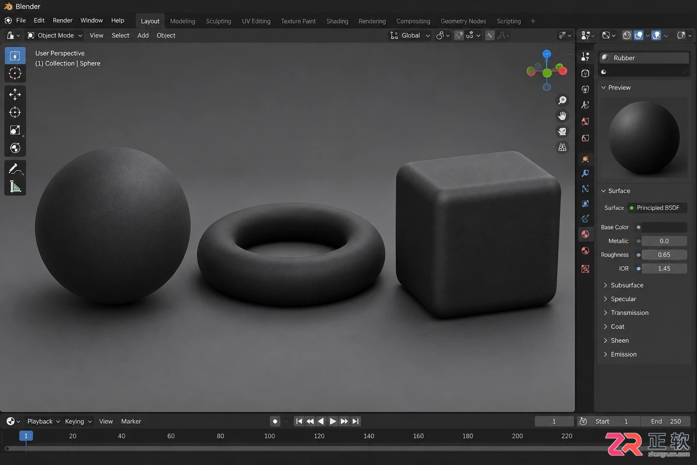Open the Global transform orientation dropdown
This screenshot has height=465, width=697.
(410, 35)
